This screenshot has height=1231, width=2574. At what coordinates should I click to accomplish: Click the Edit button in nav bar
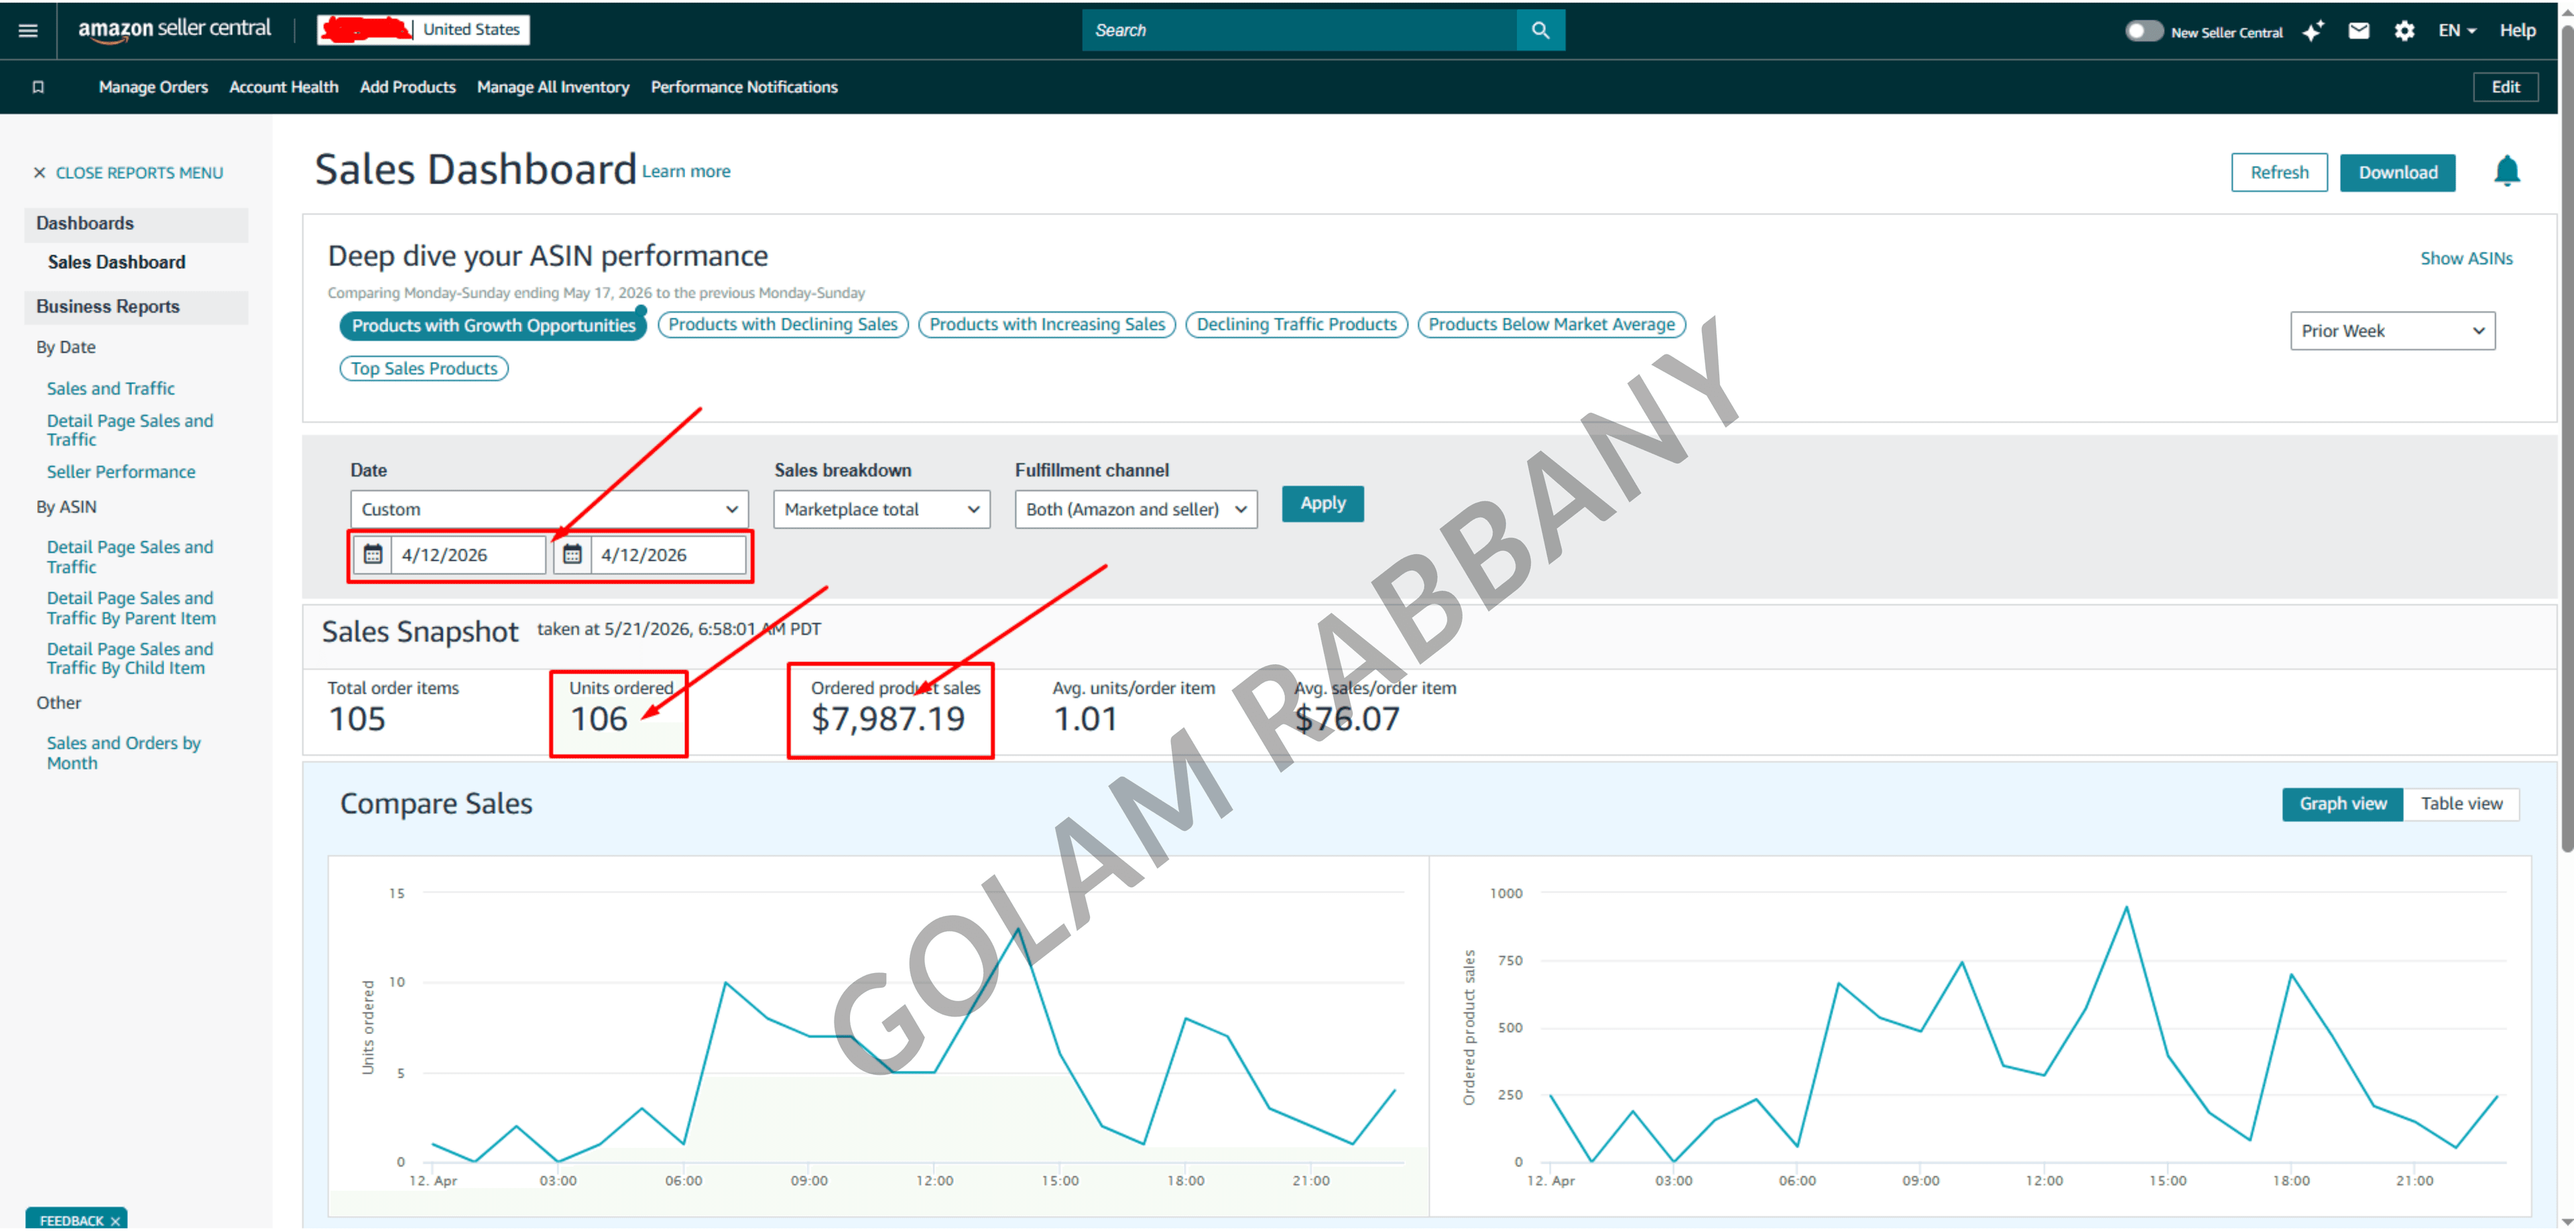tap(2505, 87)
